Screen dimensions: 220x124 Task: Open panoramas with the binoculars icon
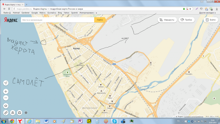[12, 113]
